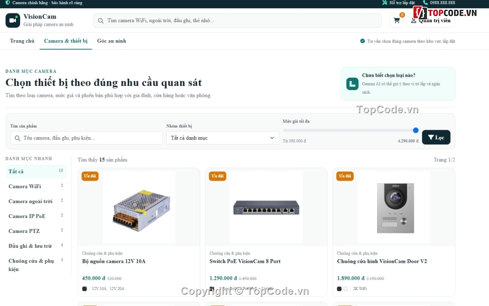This screenshot has height=306, width=489.
Task: Click the VisionCam camera logo icon
Action: tap(13, 20)
